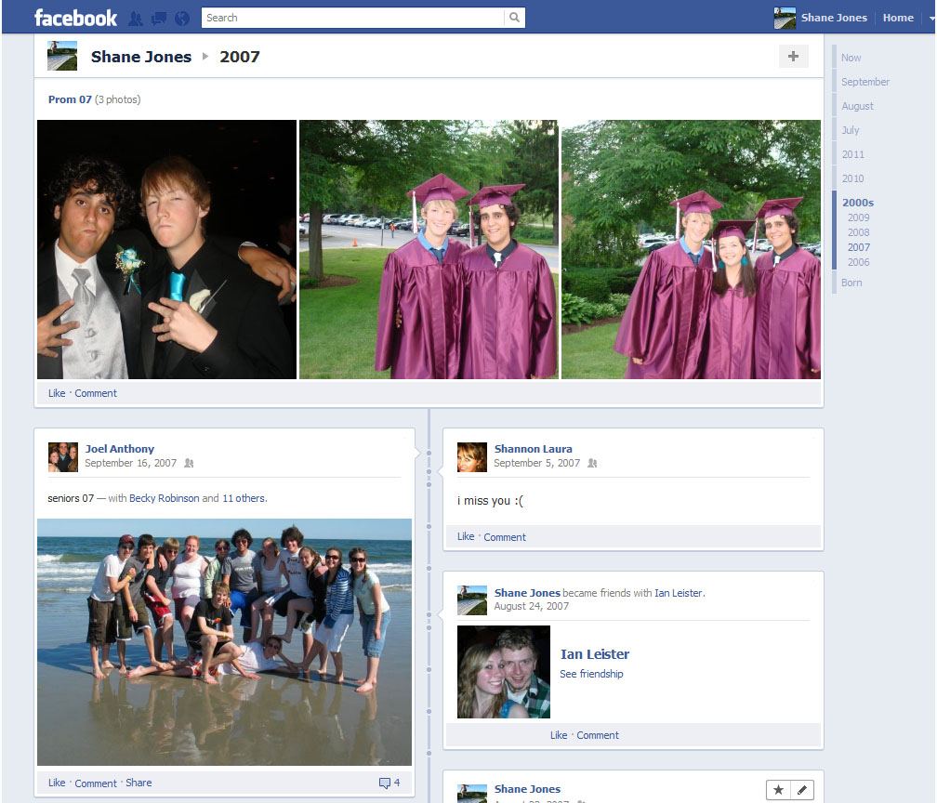Select 2000s in timeline navigation
Screen dimensions: 937x803
point(857,203)
